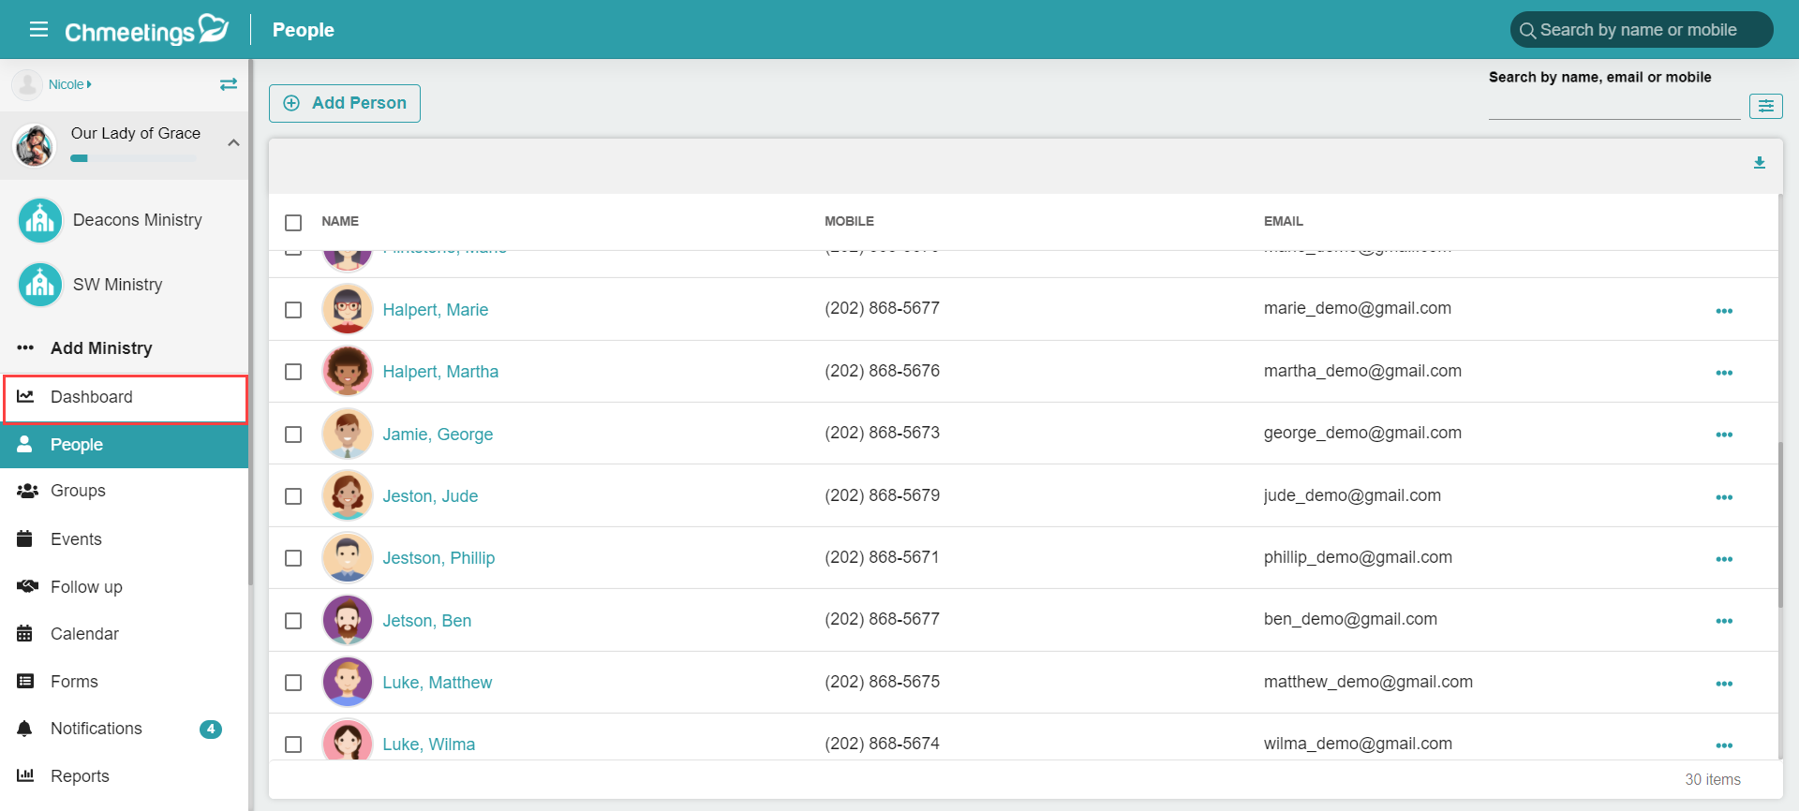Click the Add Ministry ellipsis icon

click(25, 347)
